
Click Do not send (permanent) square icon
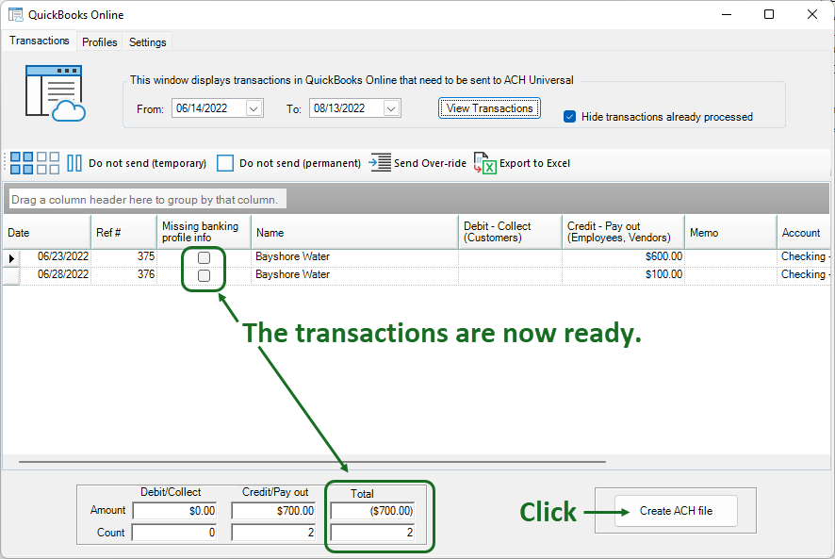click(x=224, y=163)
